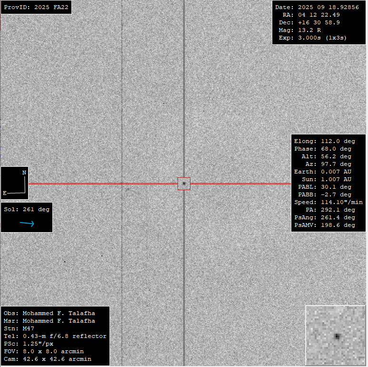This screenshot has height=367, width=368.
Task: Select the ProvID 2025 FA22 label
Action: click(x=36, y=8)
